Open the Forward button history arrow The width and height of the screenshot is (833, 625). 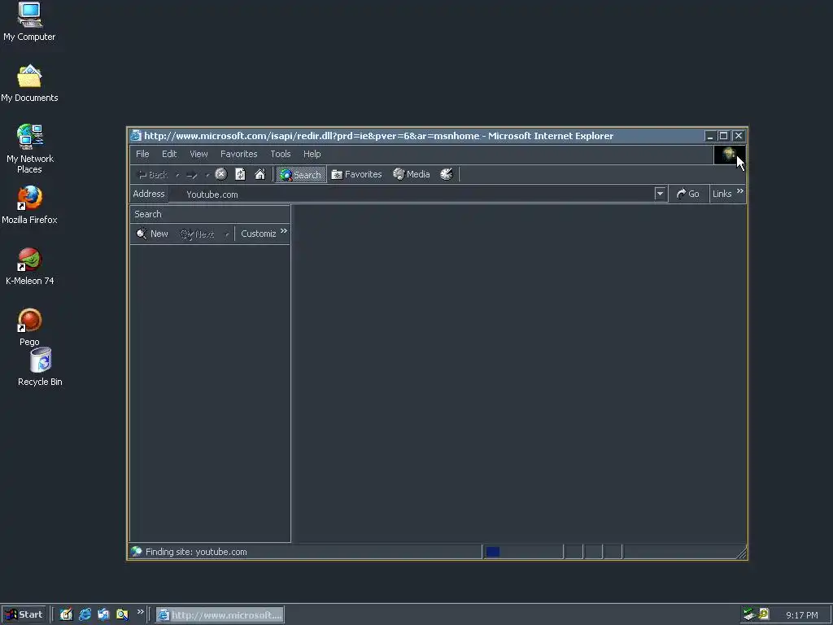pyautogui.click(x=207, y=175)
